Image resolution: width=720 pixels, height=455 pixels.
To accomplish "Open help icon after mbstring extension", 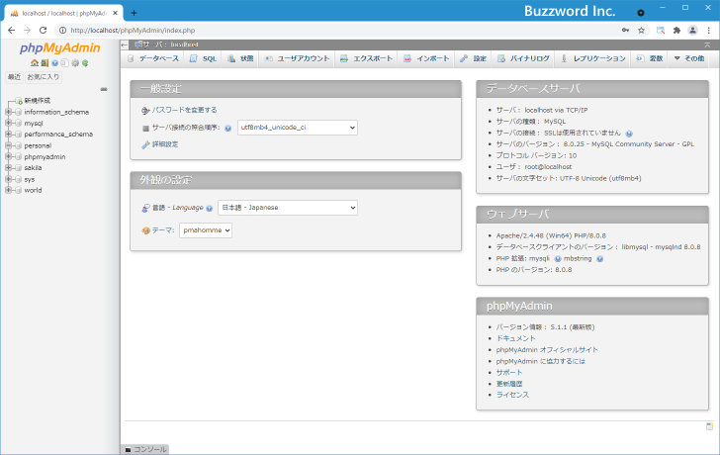I will pos(599,259).
